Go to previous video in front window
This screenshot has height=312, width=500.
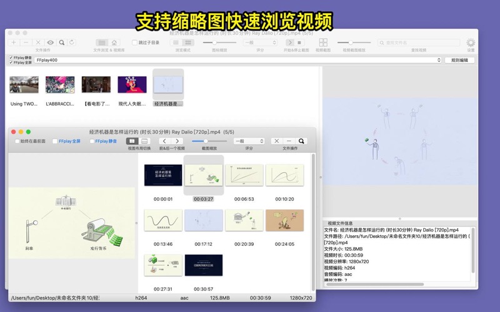point(164,141)
